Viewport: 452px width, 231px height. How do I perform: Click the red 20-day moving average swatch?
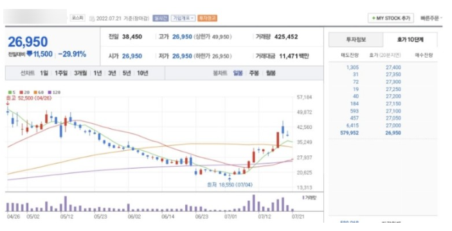click(21, 92)
